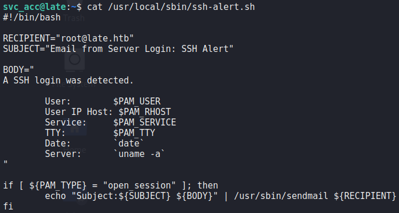Click the svc_acc@late prompt text
399x213 pixels.
click(35, 7)
